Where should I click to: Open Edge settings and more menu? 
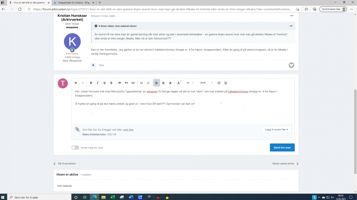point(352,9)
